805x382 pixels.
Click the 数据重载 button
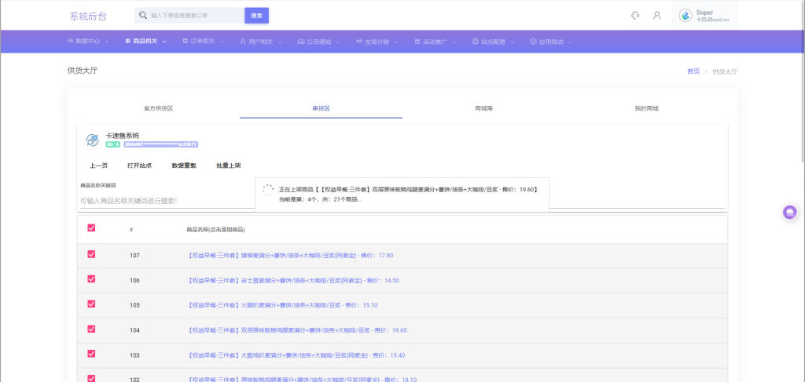click(x=184, y=166)
